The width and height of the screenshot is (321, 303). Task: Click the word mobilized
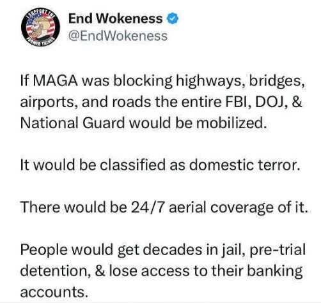point(231,123)
